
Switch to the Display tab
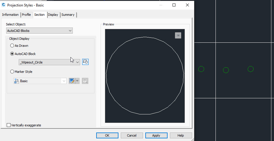click(x=53, y=15)
